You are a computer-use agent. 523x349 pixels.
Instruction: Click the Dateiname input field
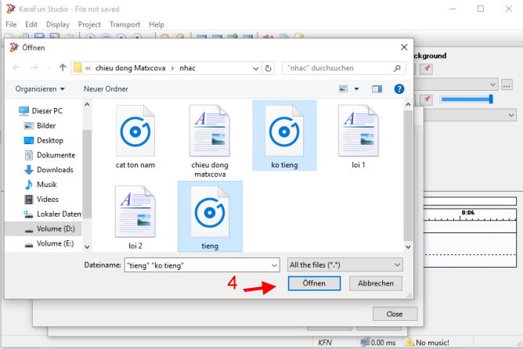point(200,265)
